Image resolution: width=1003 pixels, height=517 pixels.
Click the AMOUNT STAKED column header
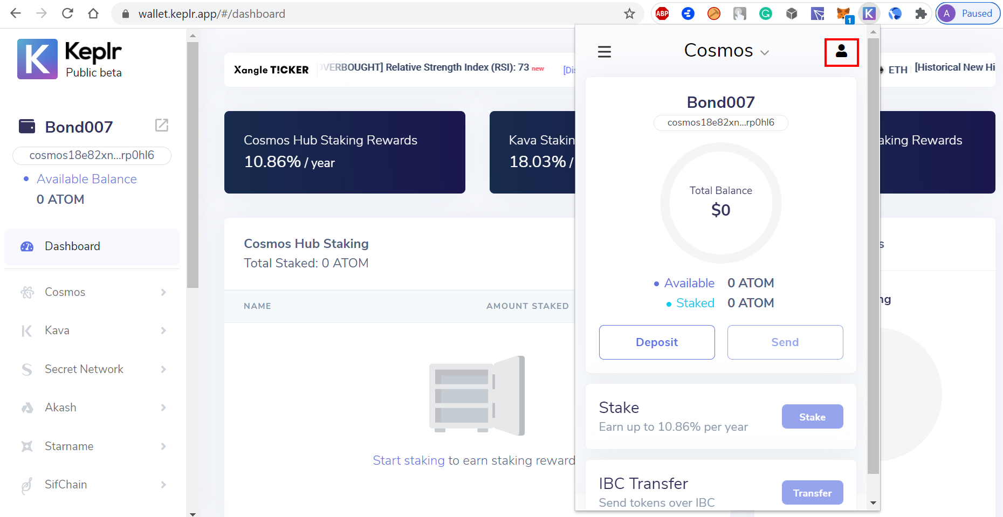(x=527, y=306)
